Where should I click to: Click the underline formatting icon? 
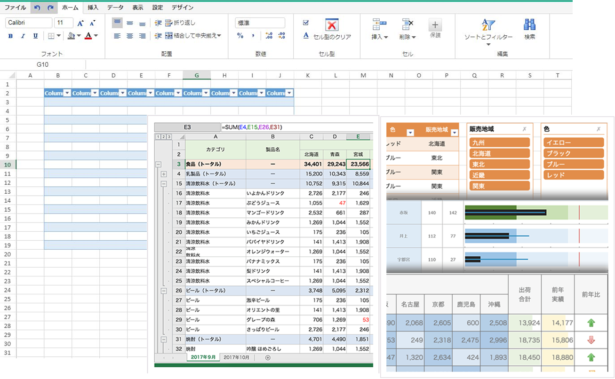pyautogui.click(x=35, y=36)
